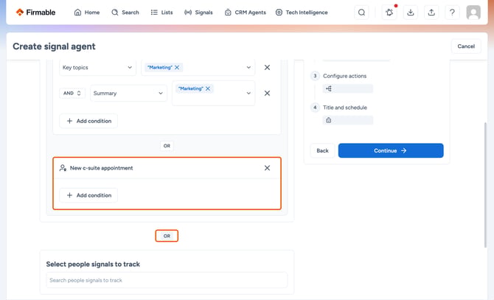This screenshot has height=300, width=494.
Task: Add condition to New c-suite appointment
Action: [x=88, y=195]
